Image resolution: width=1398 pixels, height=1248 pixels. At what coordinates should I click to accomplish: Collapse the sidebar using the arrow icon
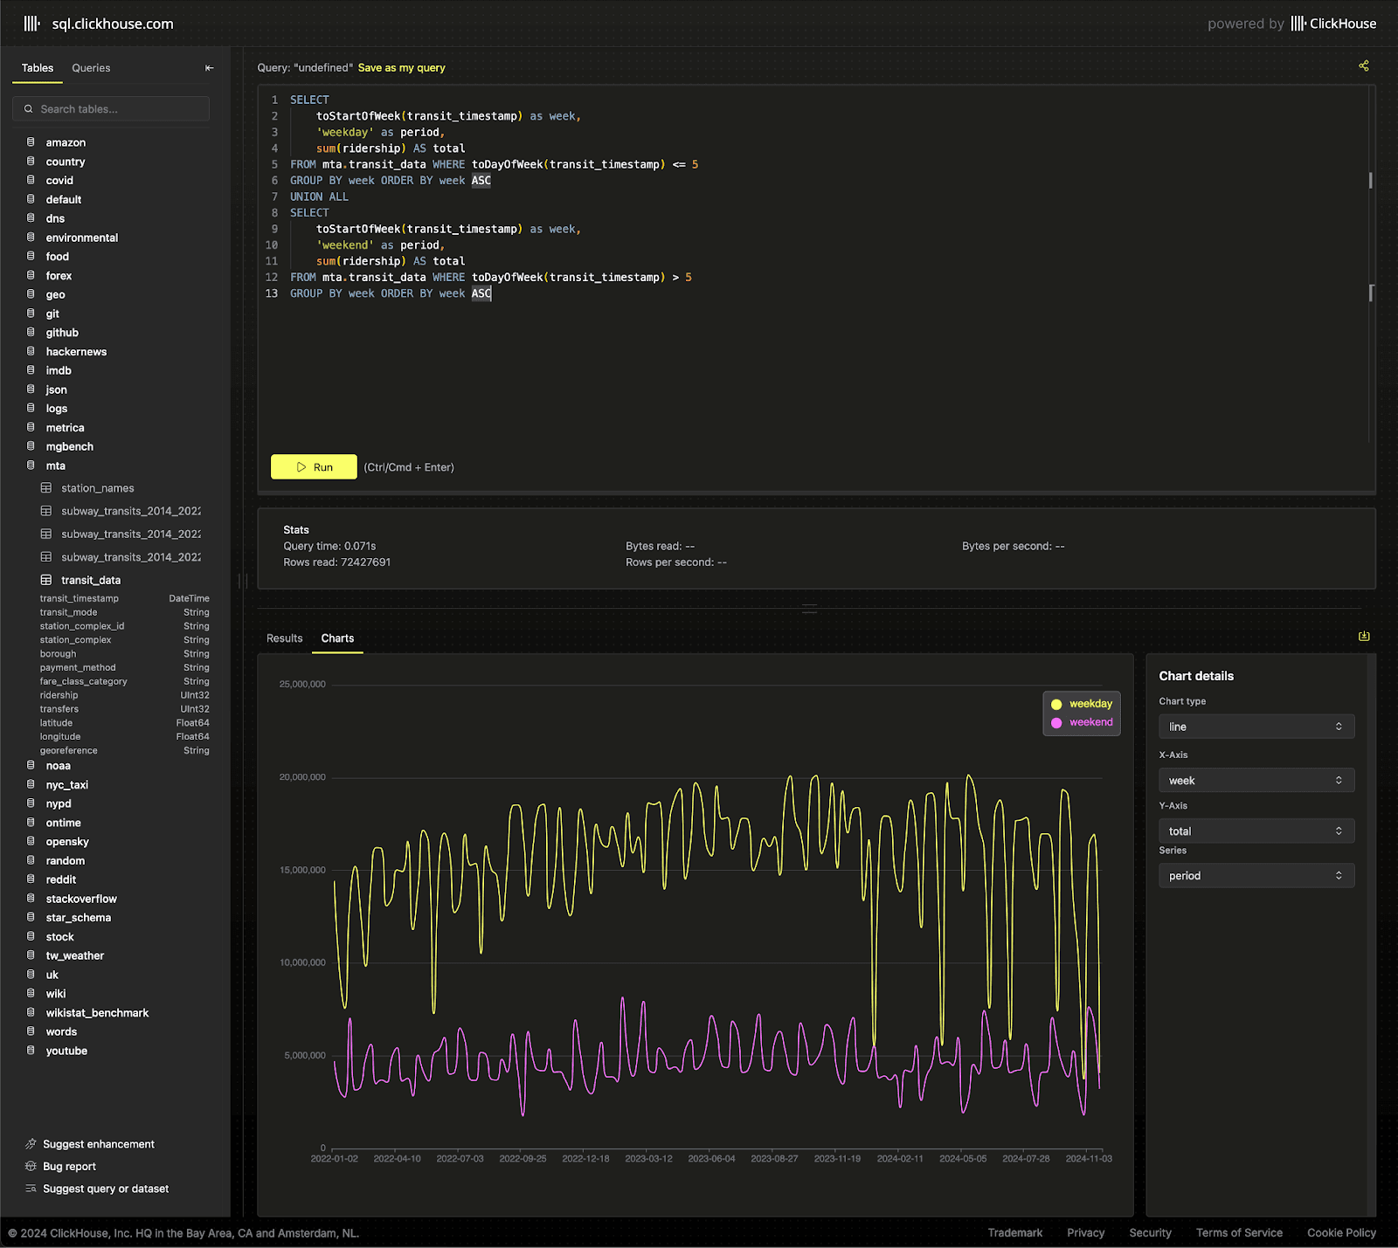point(209,68)
